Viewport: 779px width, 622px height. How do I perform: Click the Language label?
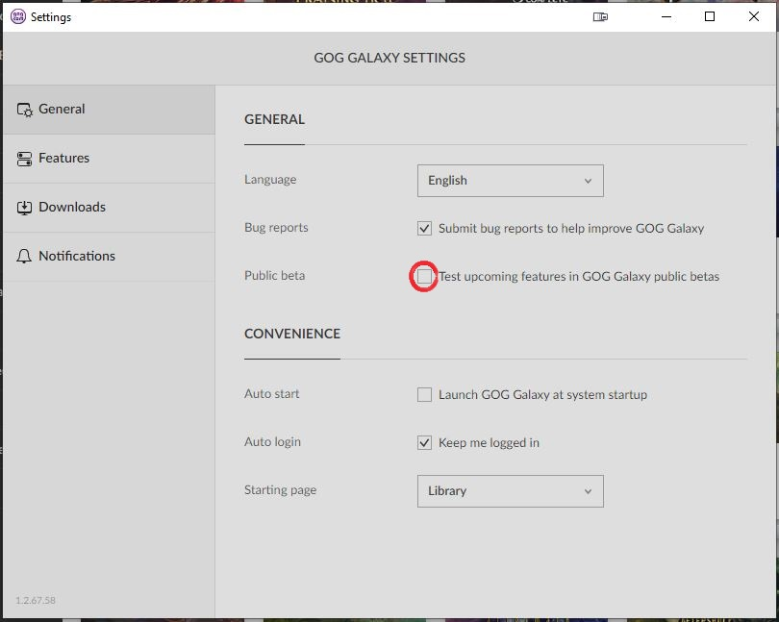pos(270,180)
